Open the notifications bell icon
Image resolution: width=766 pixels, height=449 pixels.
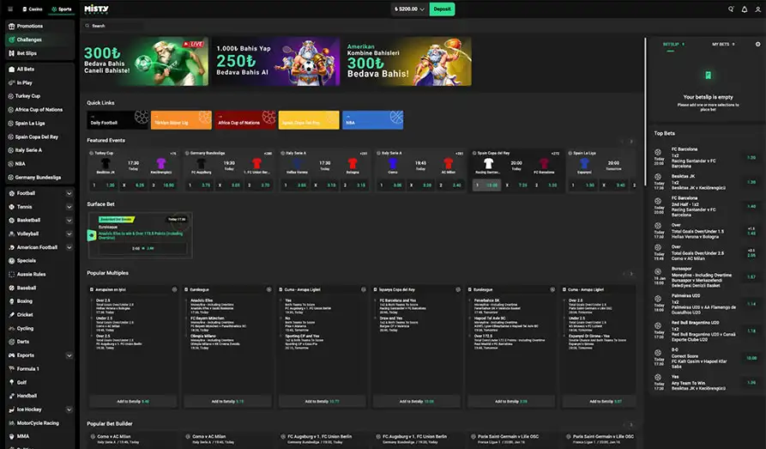click(745, 9)
